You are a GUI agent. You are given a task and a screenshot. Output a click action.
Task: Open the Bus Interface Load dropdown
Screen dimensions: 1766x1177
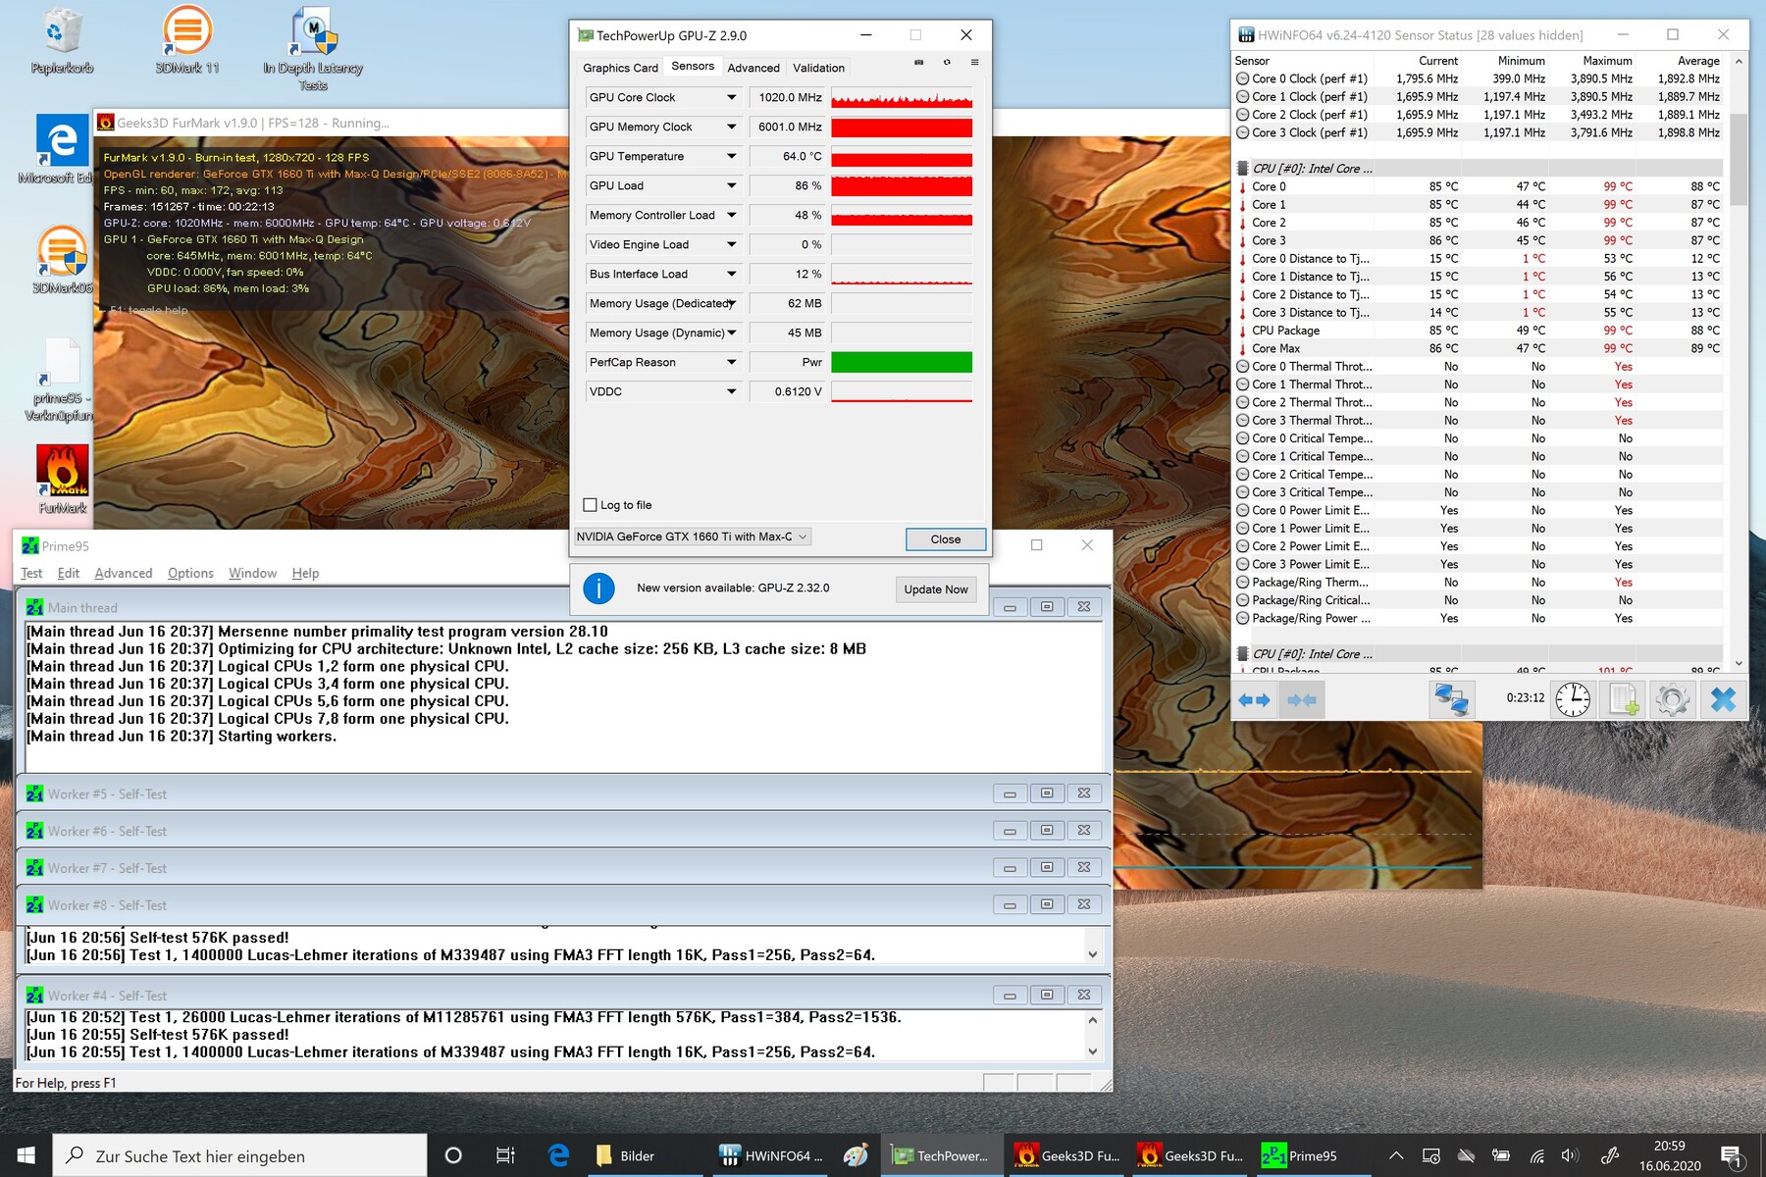[731, 274]
